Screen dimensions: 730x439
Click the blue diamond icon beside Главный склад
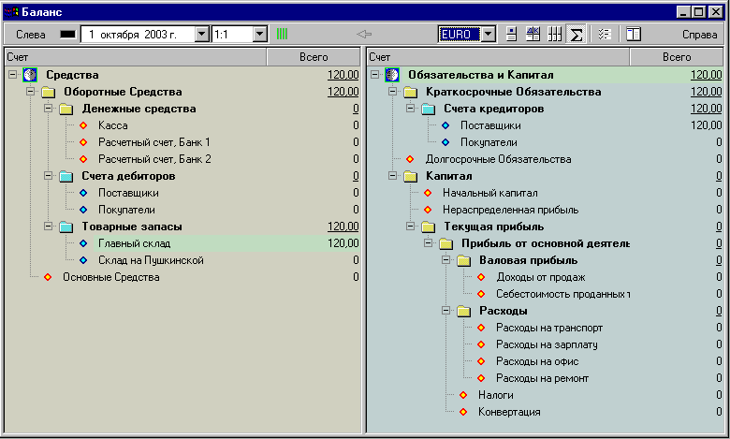click(83, 243)
